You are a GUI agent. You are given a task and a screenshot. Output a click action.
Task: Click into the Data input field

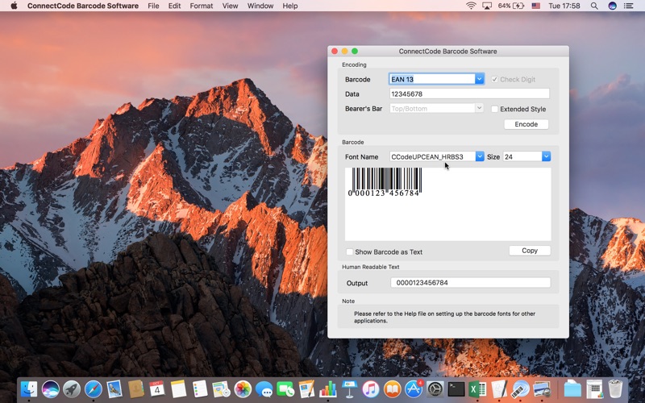469,93
